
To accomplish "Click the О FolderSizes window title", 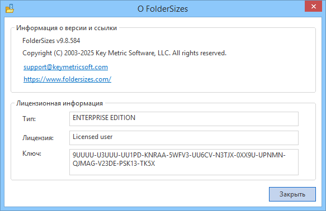I will tap(163, 9).
